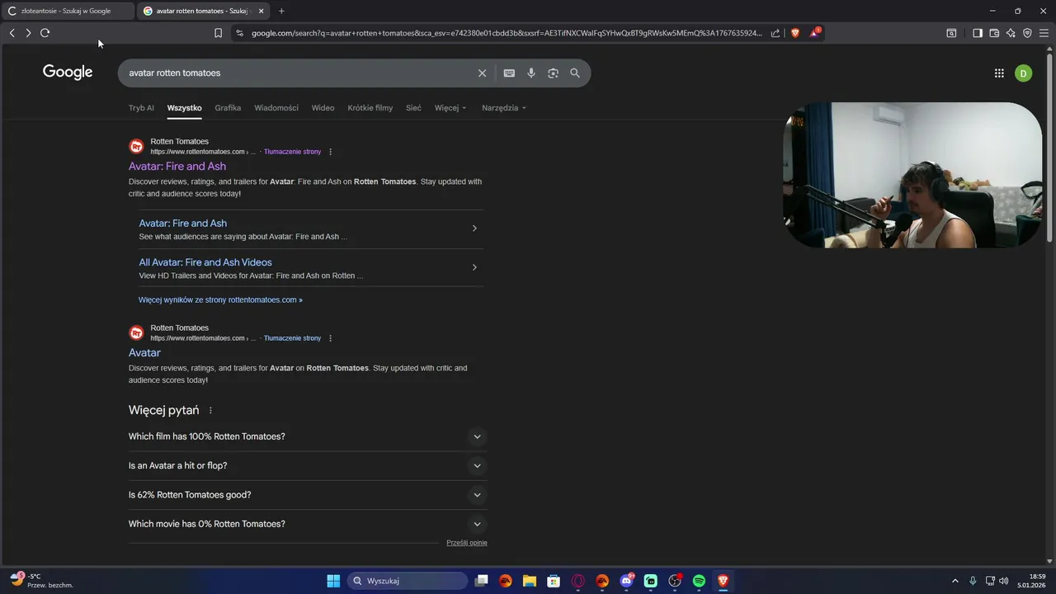Open the Więcej dropdown in search tabs
This screenshot has width=1056, height=594.
click(450, 108)
